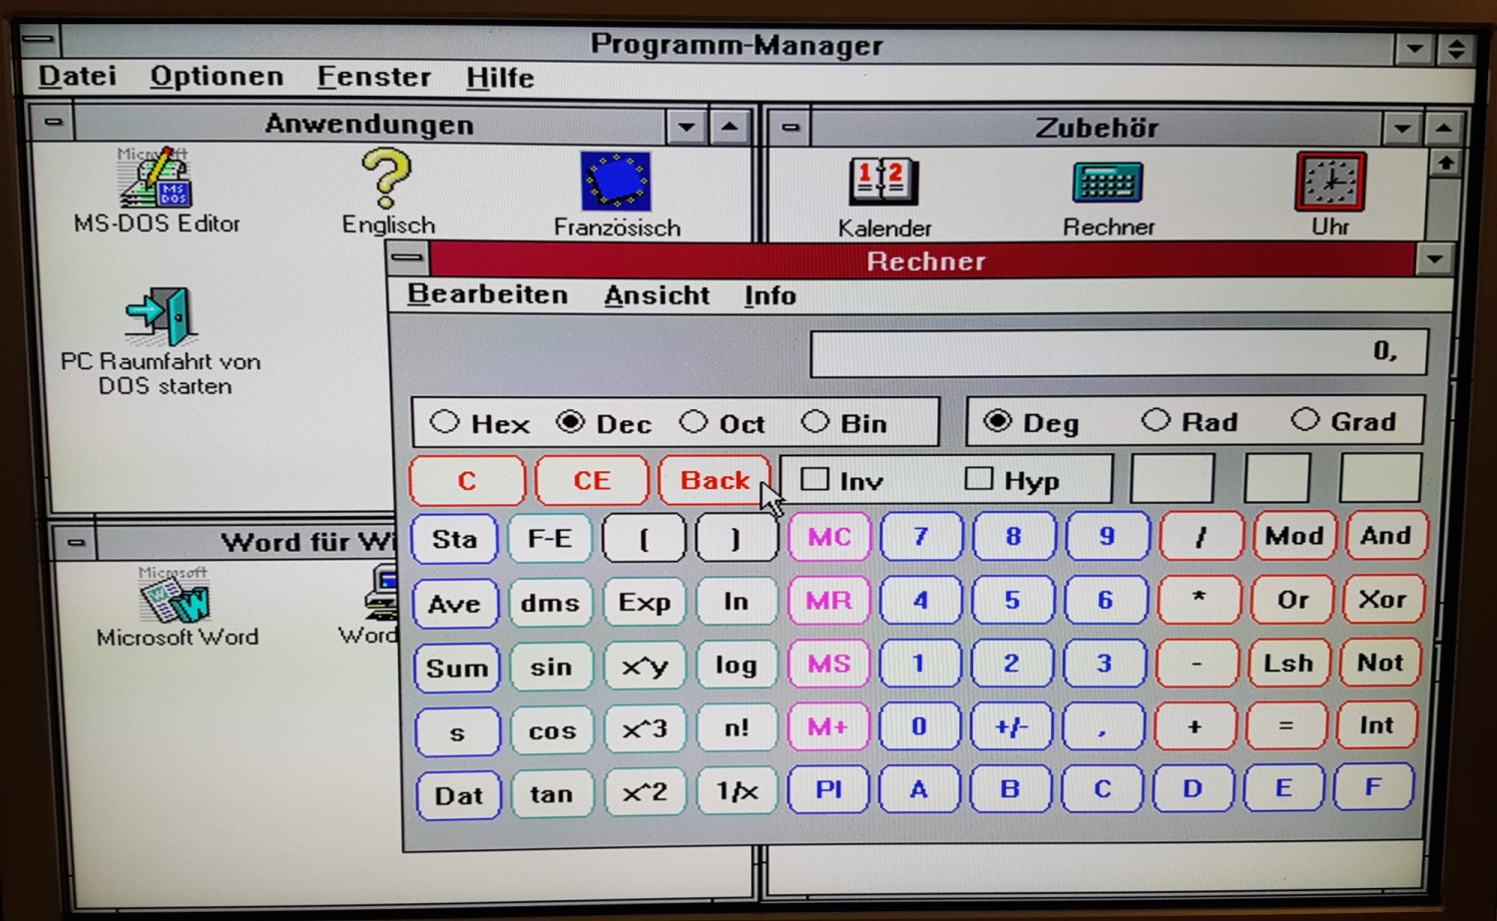1497x921 pixels.
Task: Click the 1/x reciprocal button
Action: click(737, 791)
